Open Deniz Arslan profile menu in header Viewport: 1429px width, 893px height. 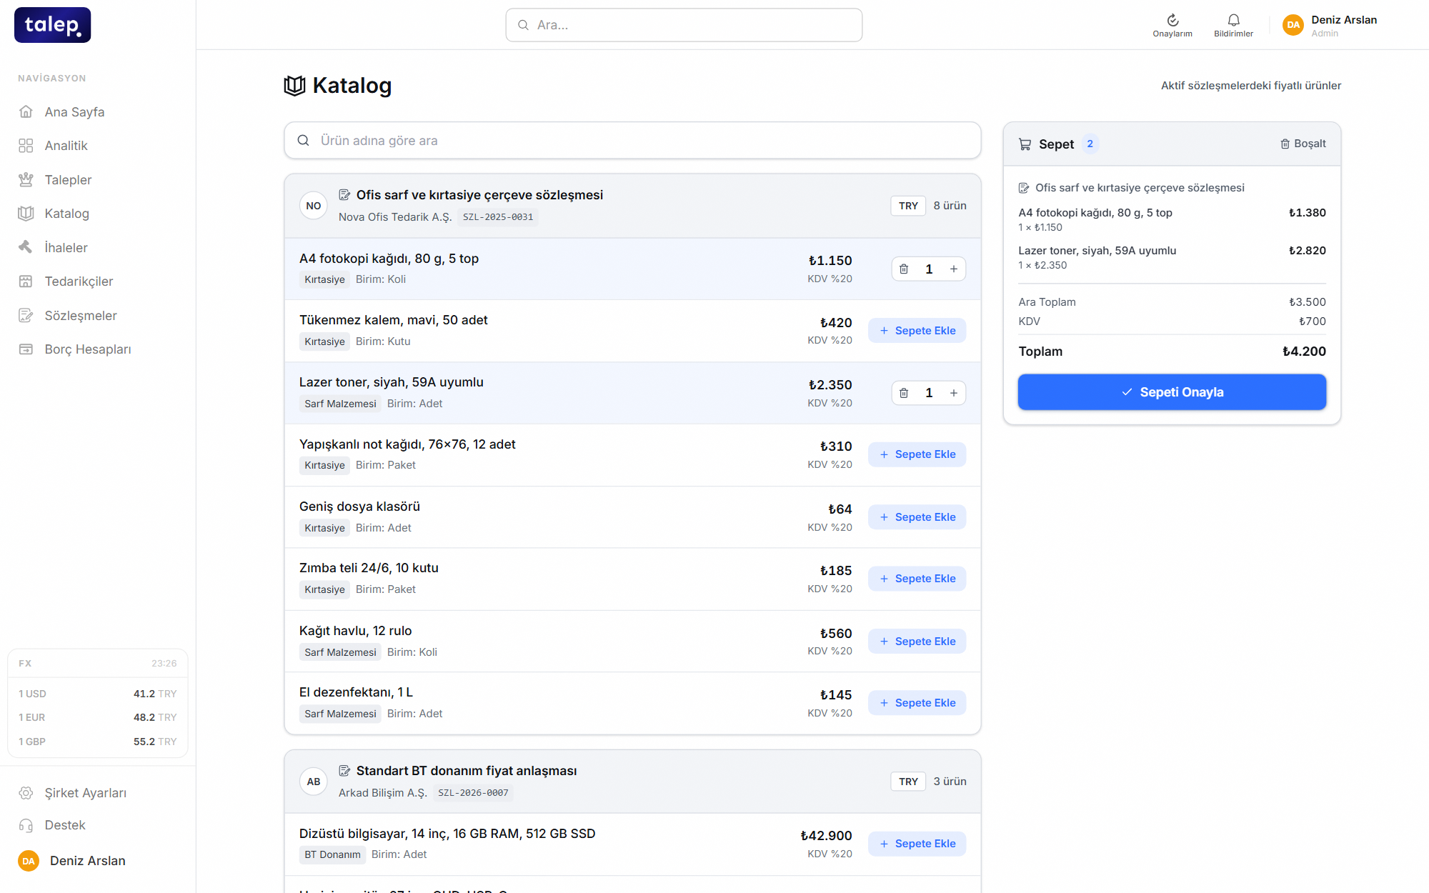click(x=1330, y=25)
